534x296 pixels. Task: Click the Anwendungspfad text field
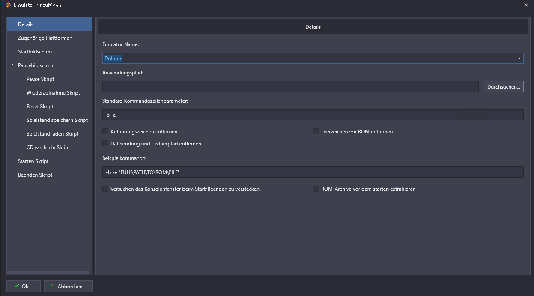tap(290, 86)
